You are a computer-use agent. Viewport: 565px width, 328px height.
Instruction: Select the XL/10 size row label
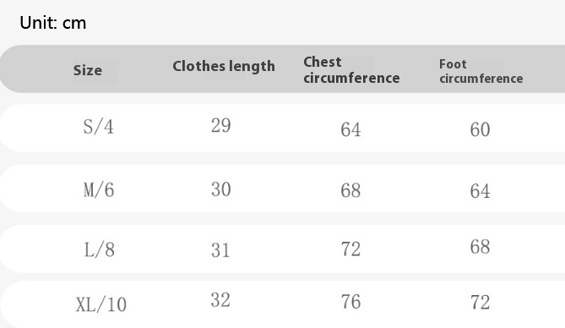click(x=101, y=304)
